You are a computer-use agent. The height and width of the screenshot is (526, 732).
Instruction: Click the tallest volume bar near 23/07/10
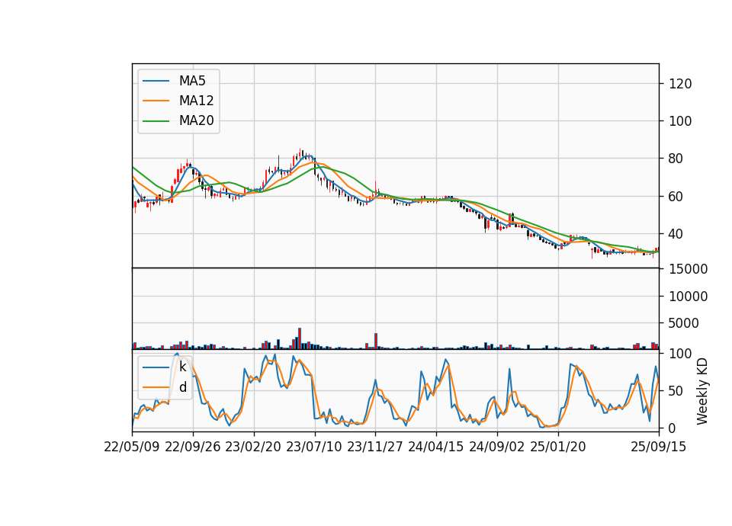(x=300, y=338)
